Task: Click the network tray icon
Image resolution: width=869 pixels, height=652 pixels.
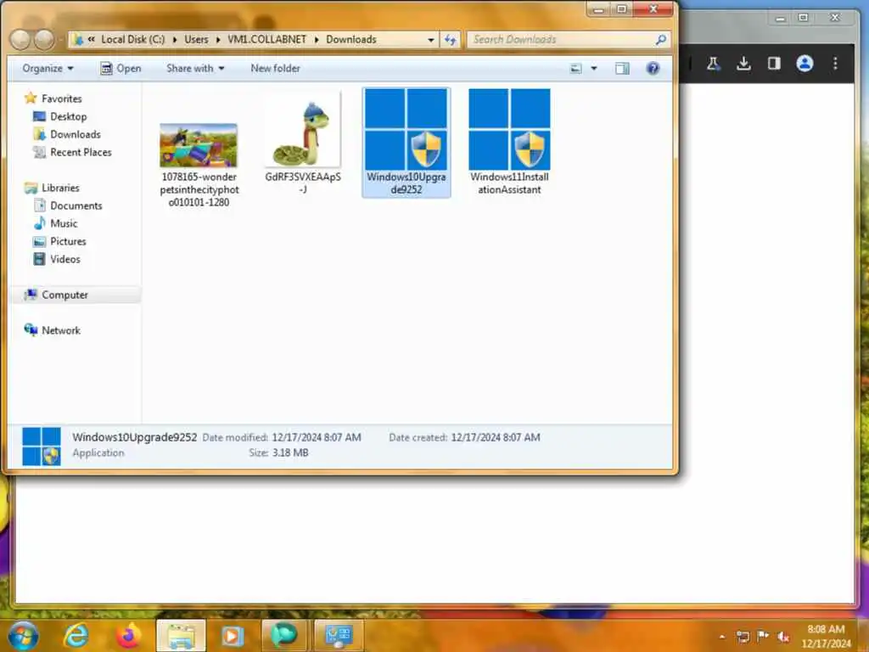Action: tap(743, 637)
